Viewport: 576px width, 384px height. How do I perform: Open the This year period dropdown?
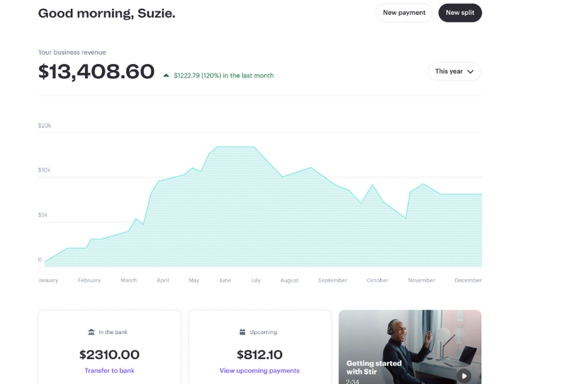coord(454,71)
